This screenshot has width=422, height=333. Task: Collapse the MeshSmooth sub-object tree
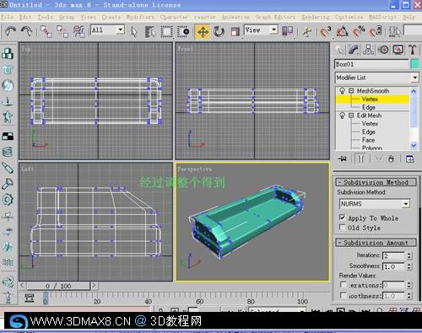pos(351,91)
